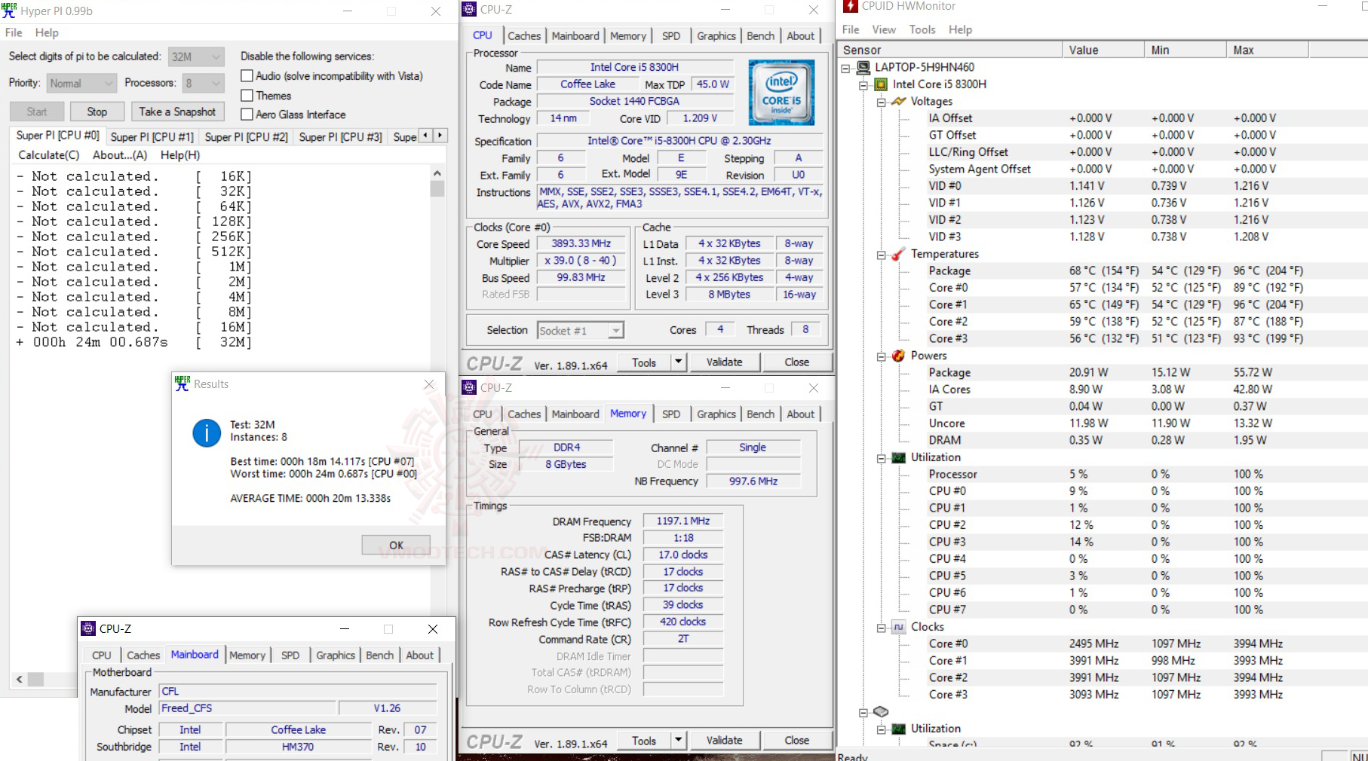
Task: Click the LAPTOP-5H9HN460 computer icon in HWMonitor
Action: [x=863, y=67]
